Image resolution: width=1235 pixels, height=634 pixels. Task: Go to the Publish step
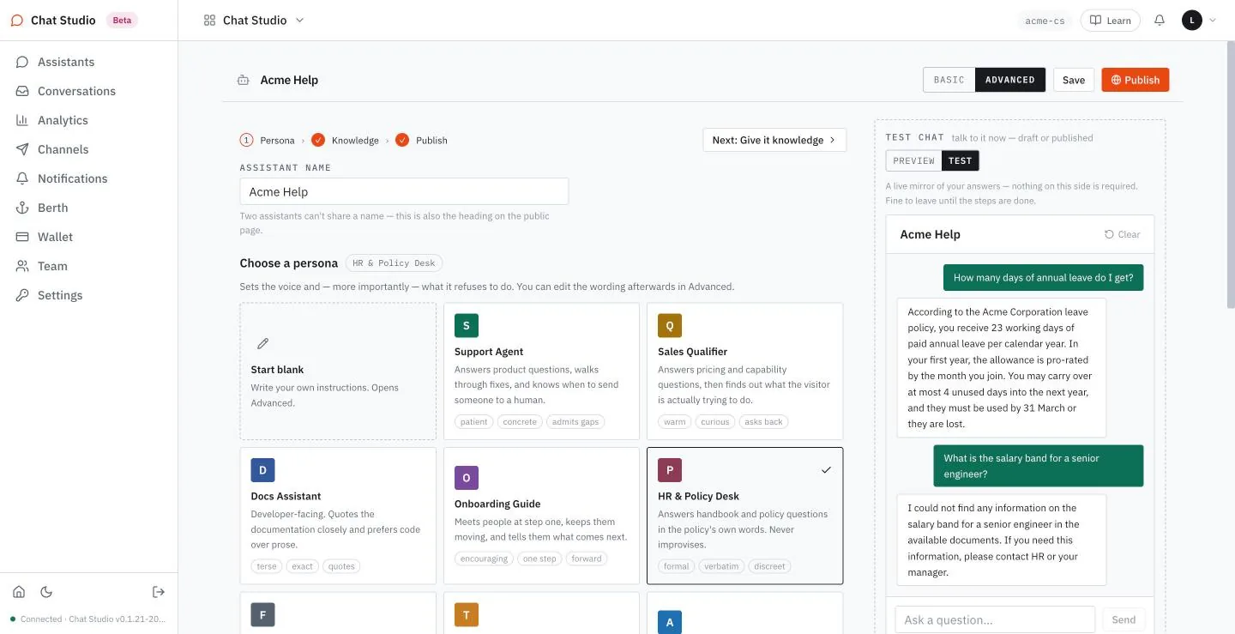(x=422, y=140)
